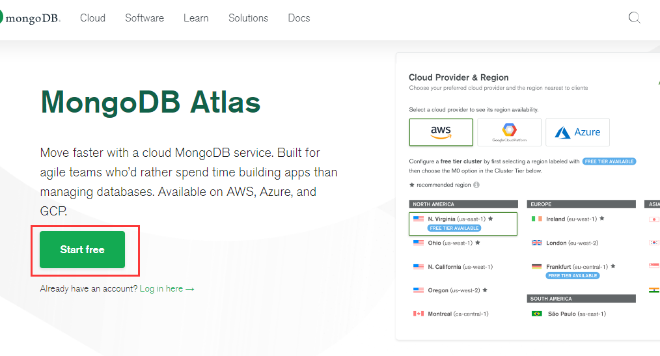Open the Cloud navigation menu
The width and height of the screenshot is (660, 356).
[92, 18]
